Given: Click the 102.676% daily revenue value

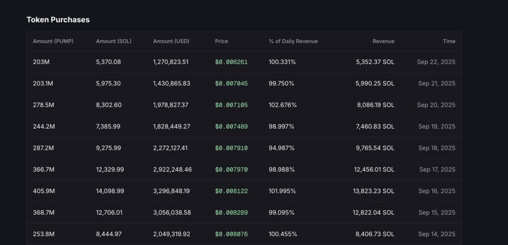Looking at the screenshot, I should 283,105.
